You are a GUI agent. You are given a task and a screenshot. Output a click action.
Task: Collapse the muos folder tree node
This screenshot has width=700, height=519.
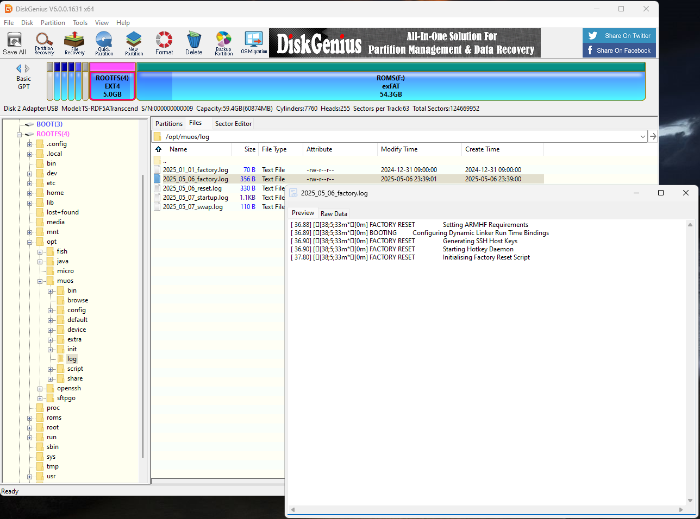tap(40, 281)
